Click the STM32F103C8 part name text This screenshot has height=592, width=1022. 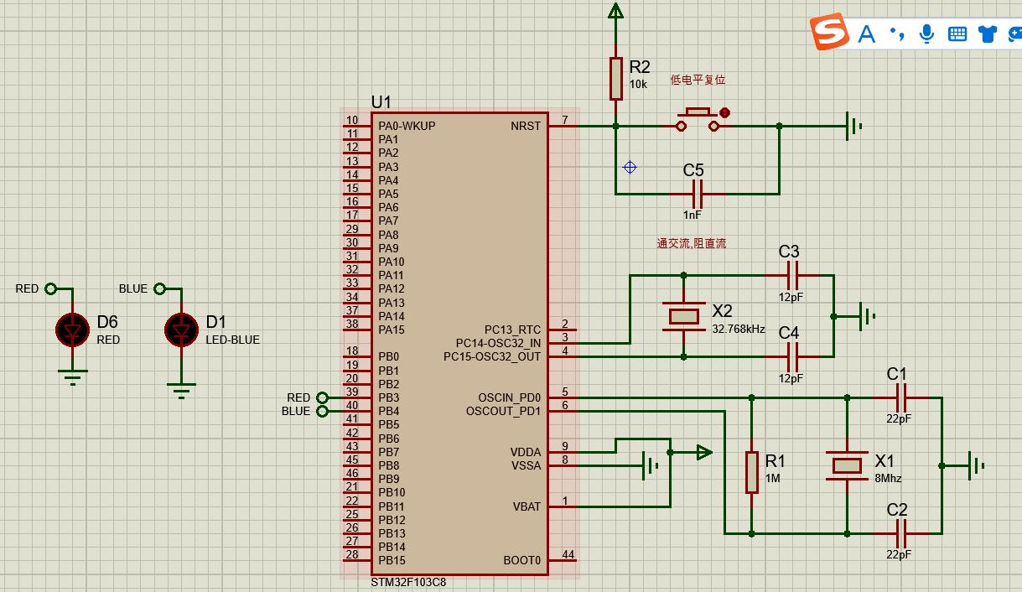pos(408,582)
